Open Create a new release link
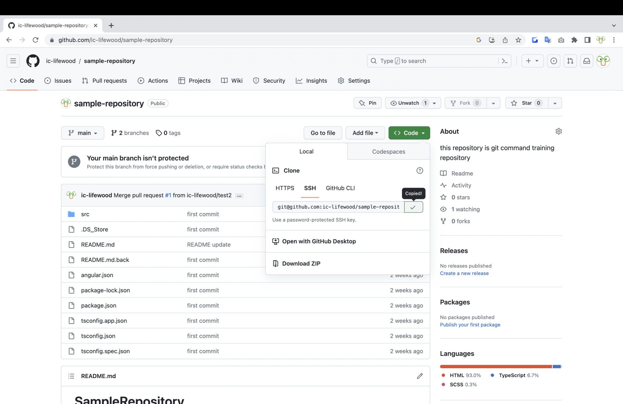Viewport: 623px width, 404px height. (x=464, y=273)
